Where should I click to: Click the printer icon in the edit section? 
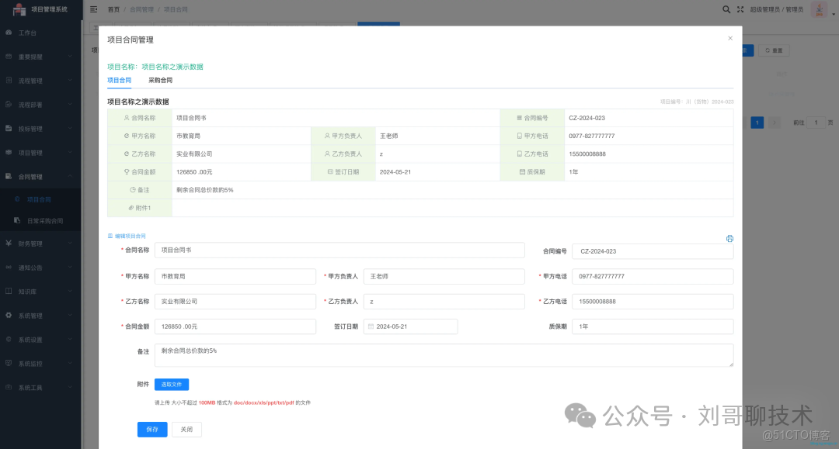point(729,240)
